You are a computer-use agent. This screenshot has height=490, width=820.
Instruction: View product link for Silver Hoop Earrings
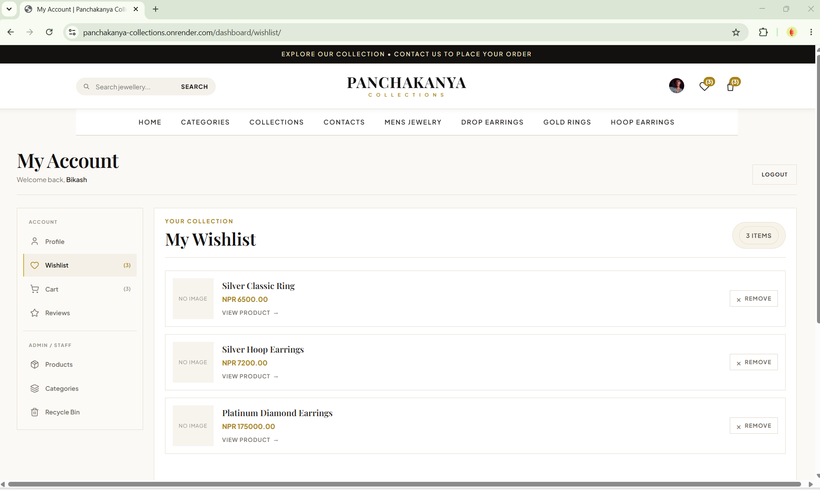click(x=250, y=376)
